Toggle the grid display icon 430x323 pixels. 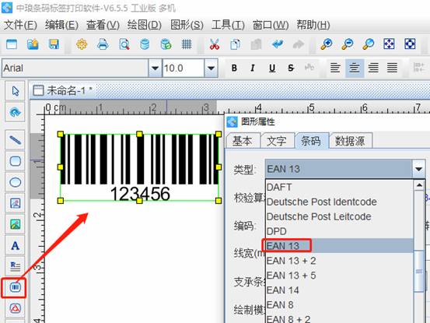point(187,44)
